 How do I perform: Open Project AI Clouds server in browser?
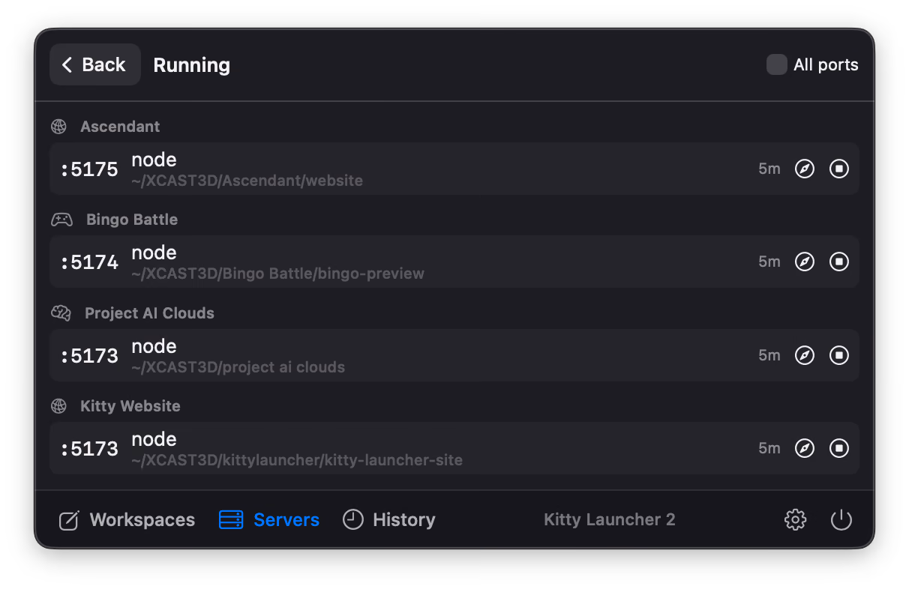click(x=805, y=355)
